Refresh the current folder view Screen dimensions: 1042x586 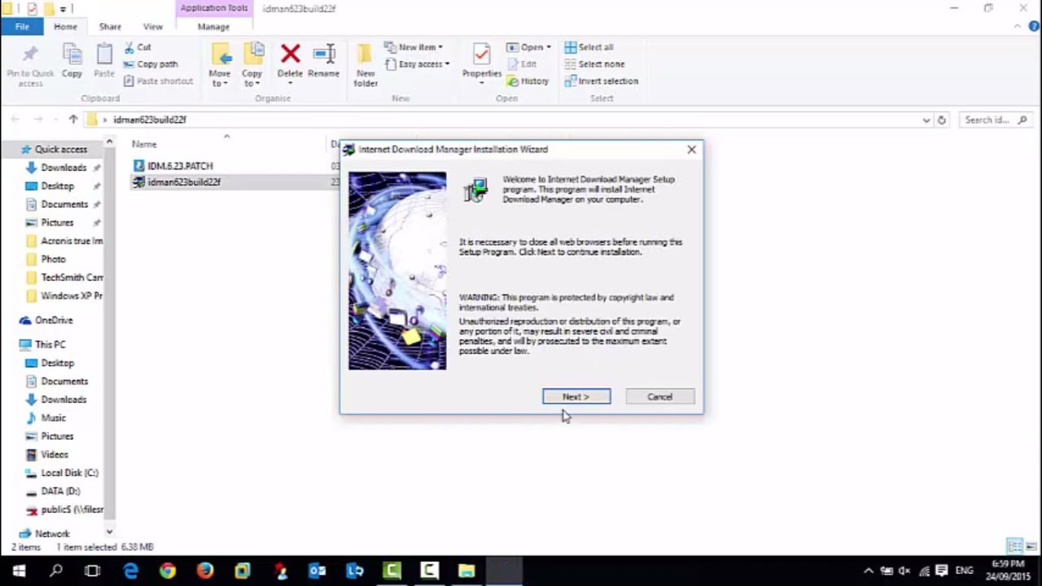click(942, 120)
